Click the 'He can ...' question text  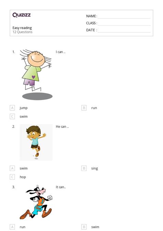tap(62, 127)
